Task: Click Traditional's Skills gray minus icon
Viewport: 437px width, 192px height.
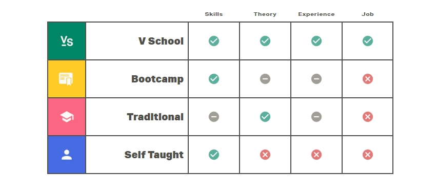Action: pyautogui.click(x=214, y=117)
